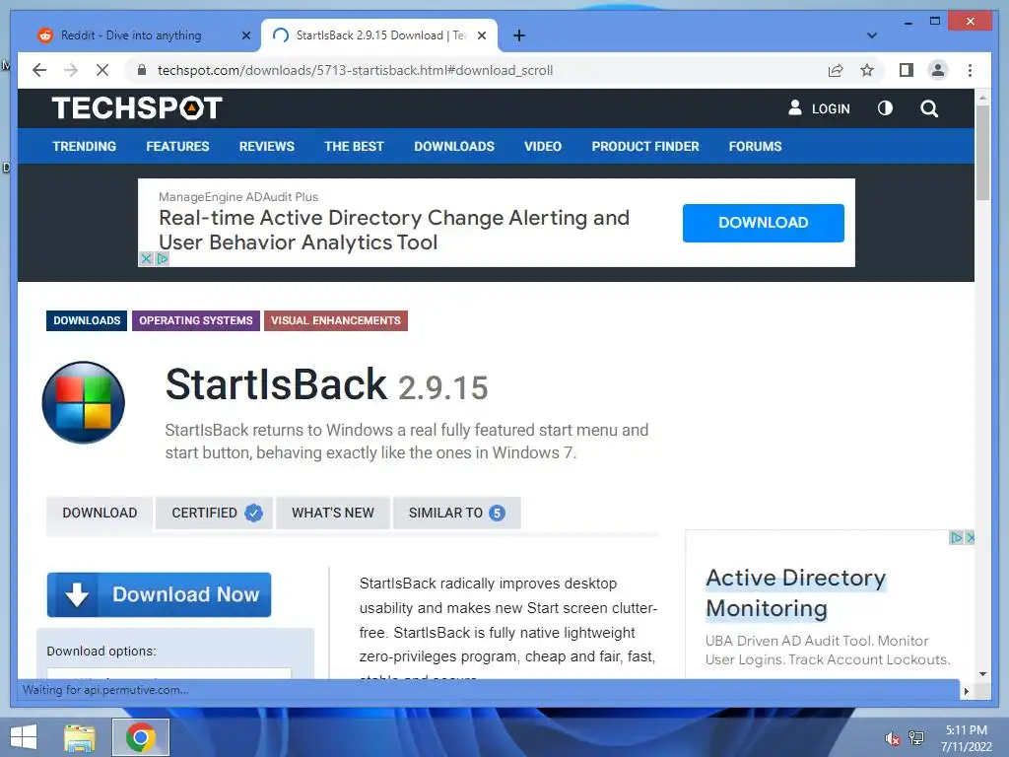
Task: Switch to the Reddit tab
Action: click(143, 35)
